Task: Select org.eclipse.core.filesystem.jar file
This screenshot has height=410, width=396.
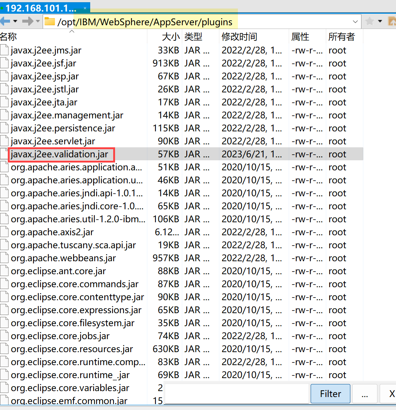Action: [73, 323]
